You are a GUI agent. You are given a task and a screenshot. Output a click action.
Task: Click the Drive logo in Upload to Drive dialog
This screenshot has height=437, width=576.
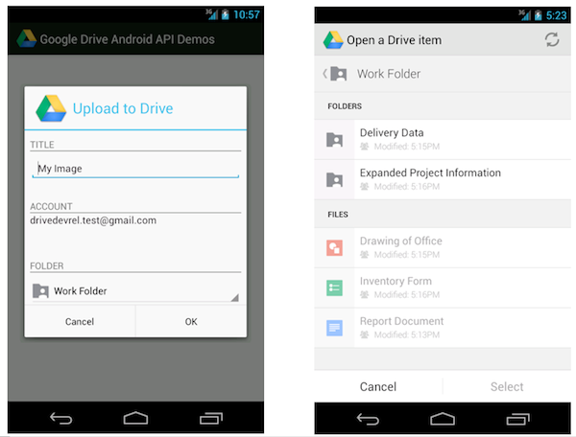[x=51, y=108]
